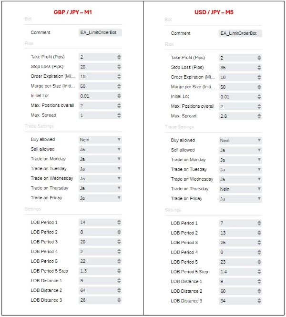Click the USD / JPY – M5 heading
This screenshot has width=286, height=317.
point(214,11)
